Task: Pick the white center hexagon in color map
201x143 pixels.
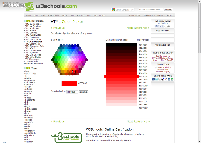Action: (x=69, y=60)
